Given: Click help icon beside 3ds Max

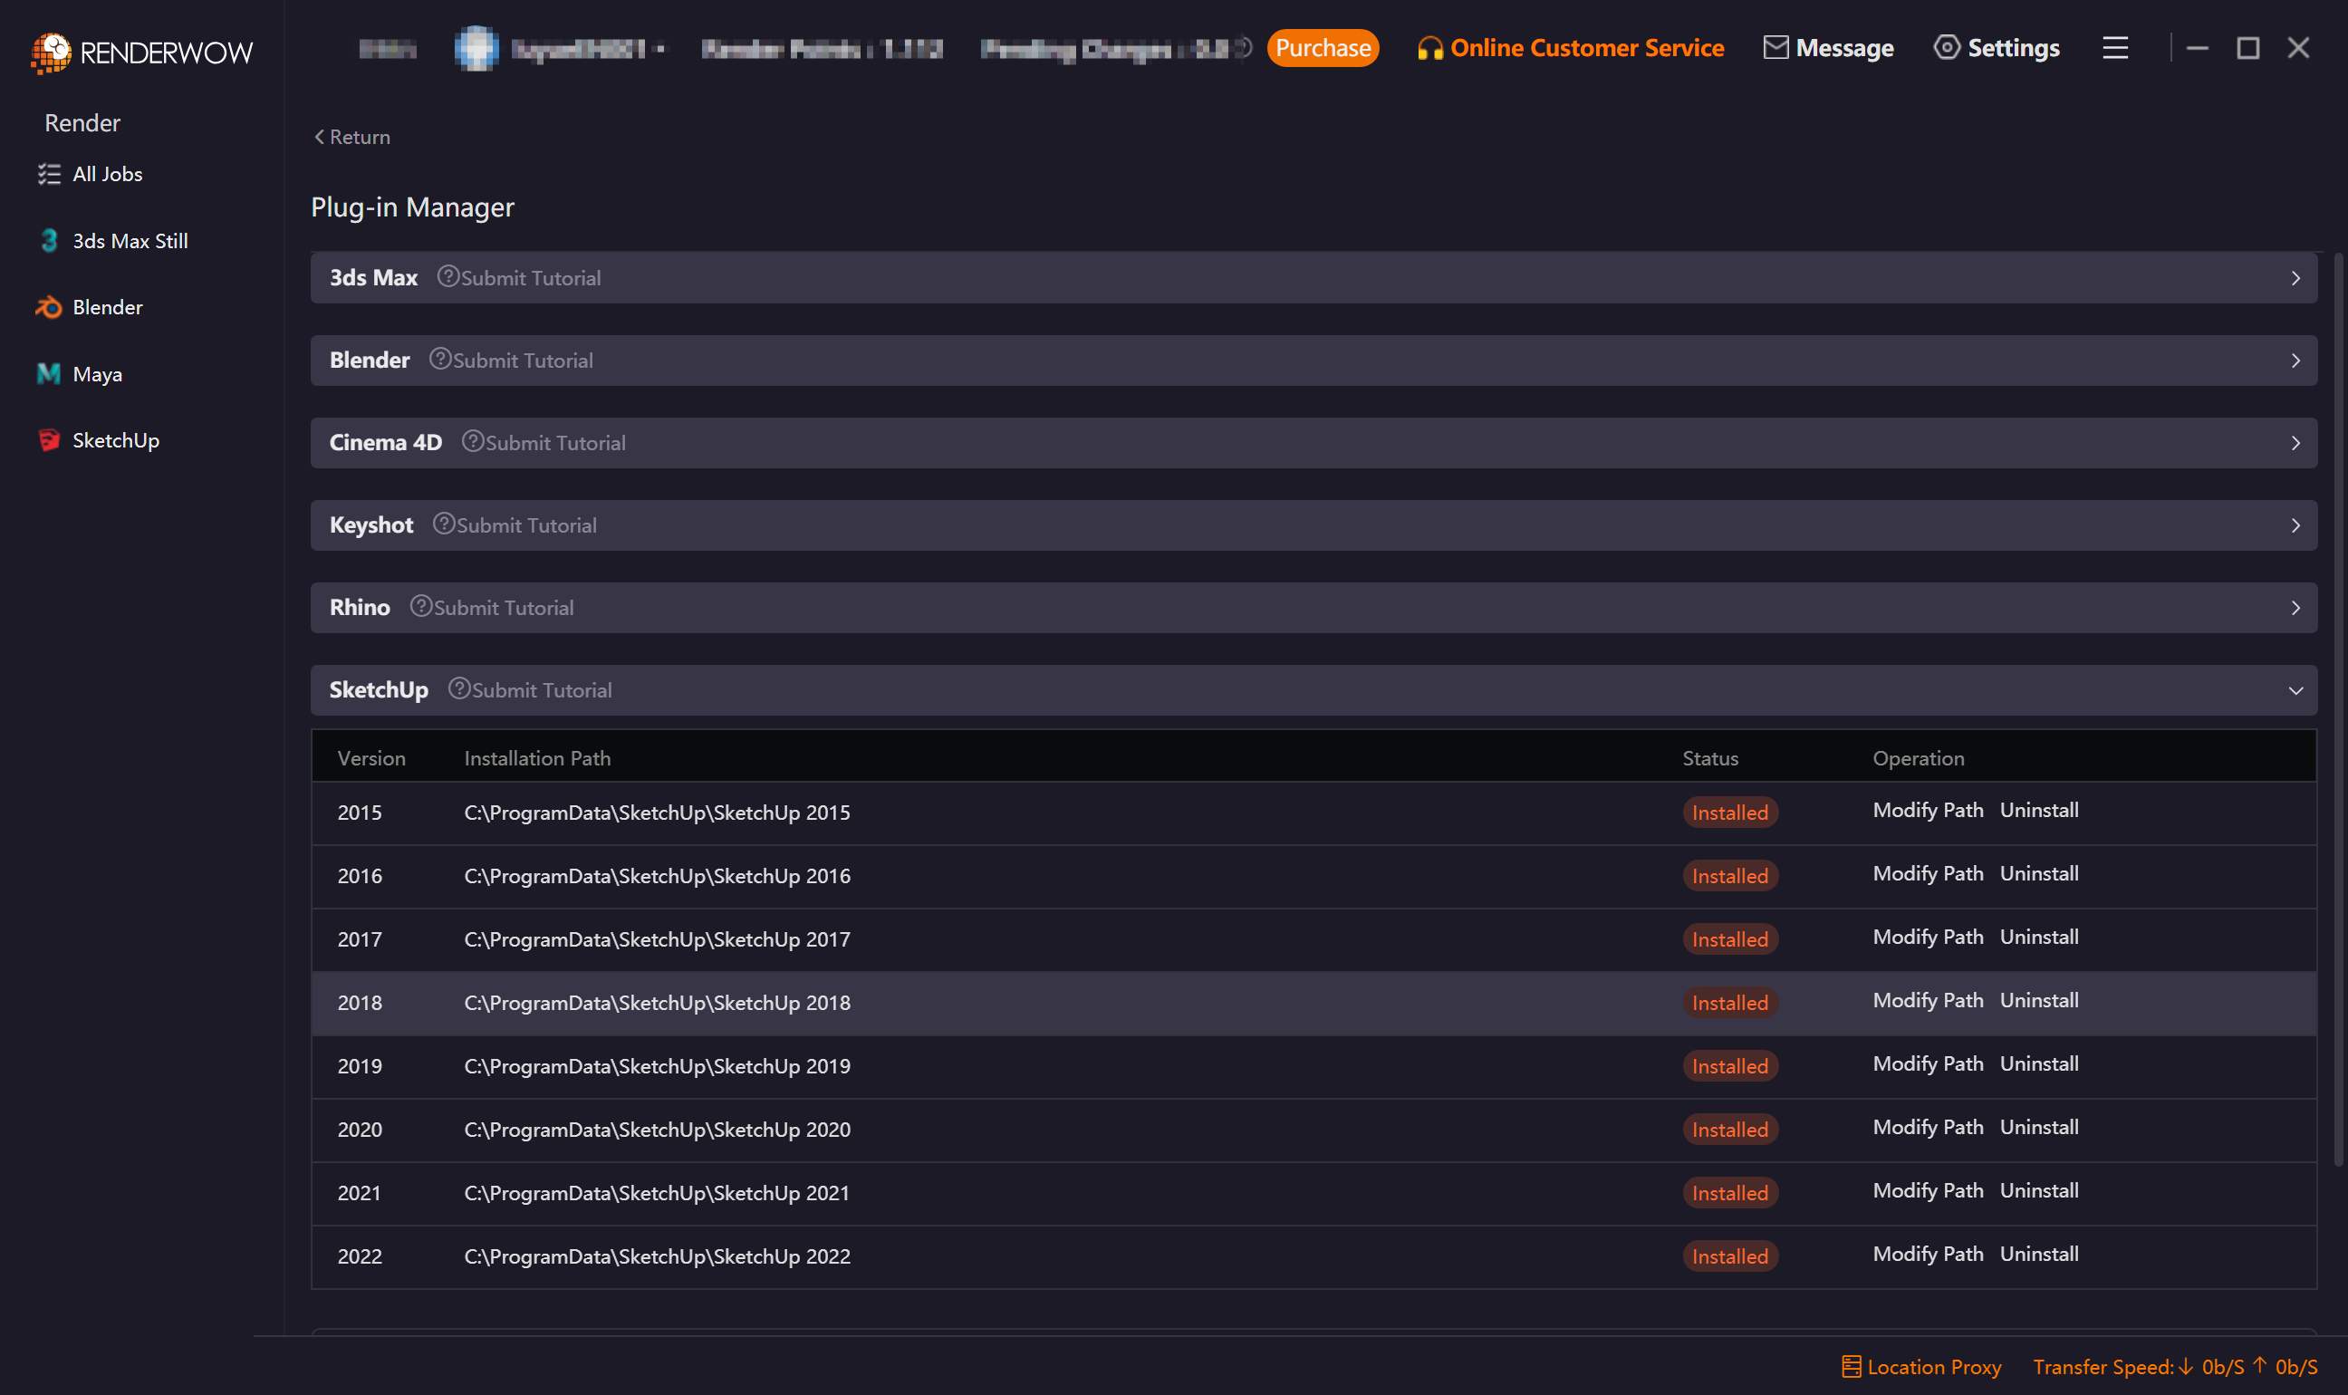Looking at the screenshot, I should click(x=448, y=276).
